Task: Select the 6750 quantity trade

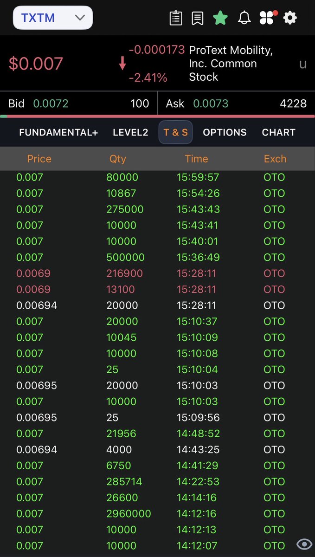Action: pyautogui.click(x=157, y=466)
